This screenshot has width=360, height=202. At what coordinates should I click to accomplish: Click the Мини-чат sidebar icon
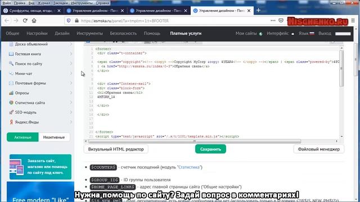[x=11, y=74]
